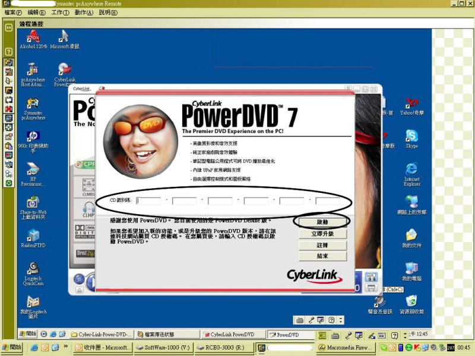Click the 註冊 register button

pos(322,245)
